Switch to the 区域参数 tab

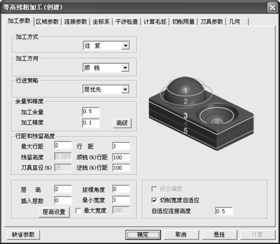[47, 22]
